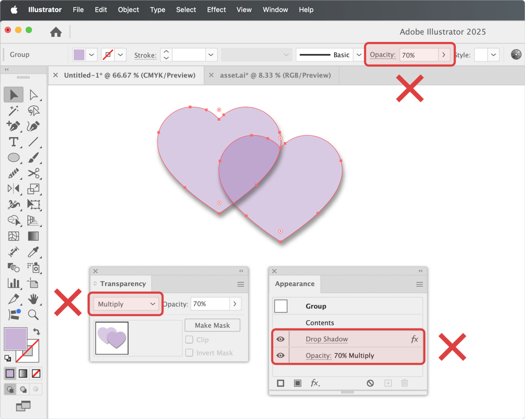Enable the Invert Mask checkbox
The width and height of the screenshot is (525, 419).
pyautogui.click(x=189, y=353)
